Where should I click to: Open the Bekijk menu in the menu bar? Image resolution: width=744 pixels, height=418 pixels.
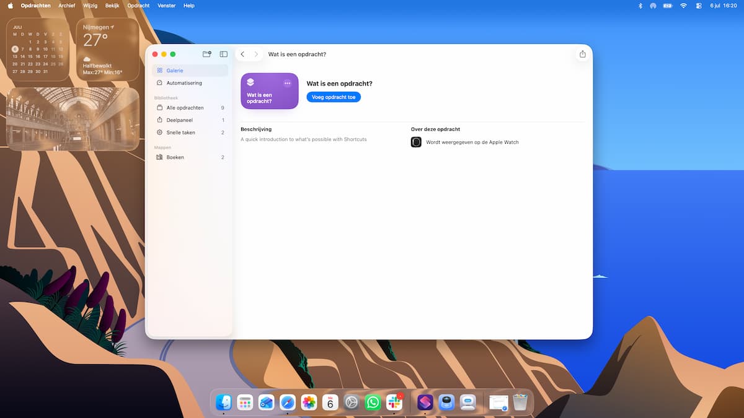(x=112, y=6)
